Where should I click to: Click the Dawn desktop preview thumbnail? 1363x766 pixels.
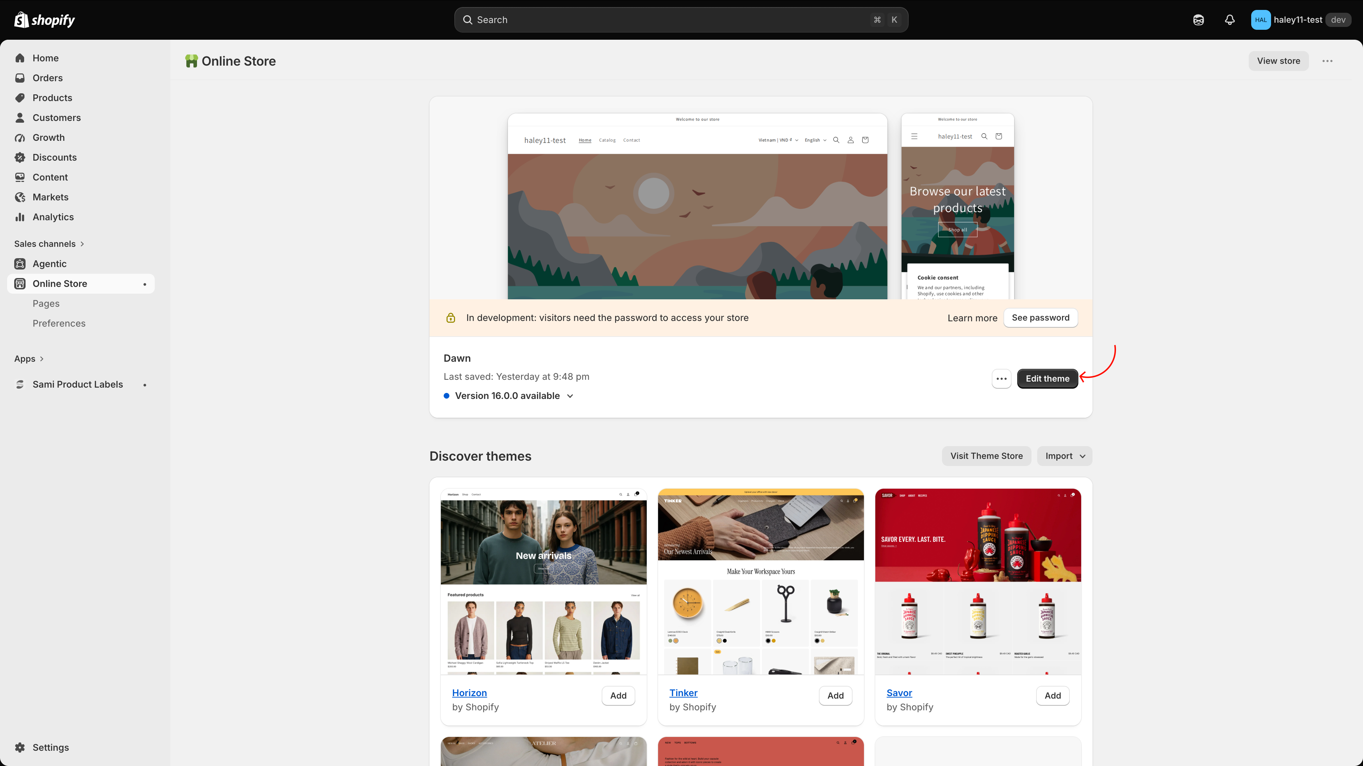pyautogui.click(x=697, y=206)
